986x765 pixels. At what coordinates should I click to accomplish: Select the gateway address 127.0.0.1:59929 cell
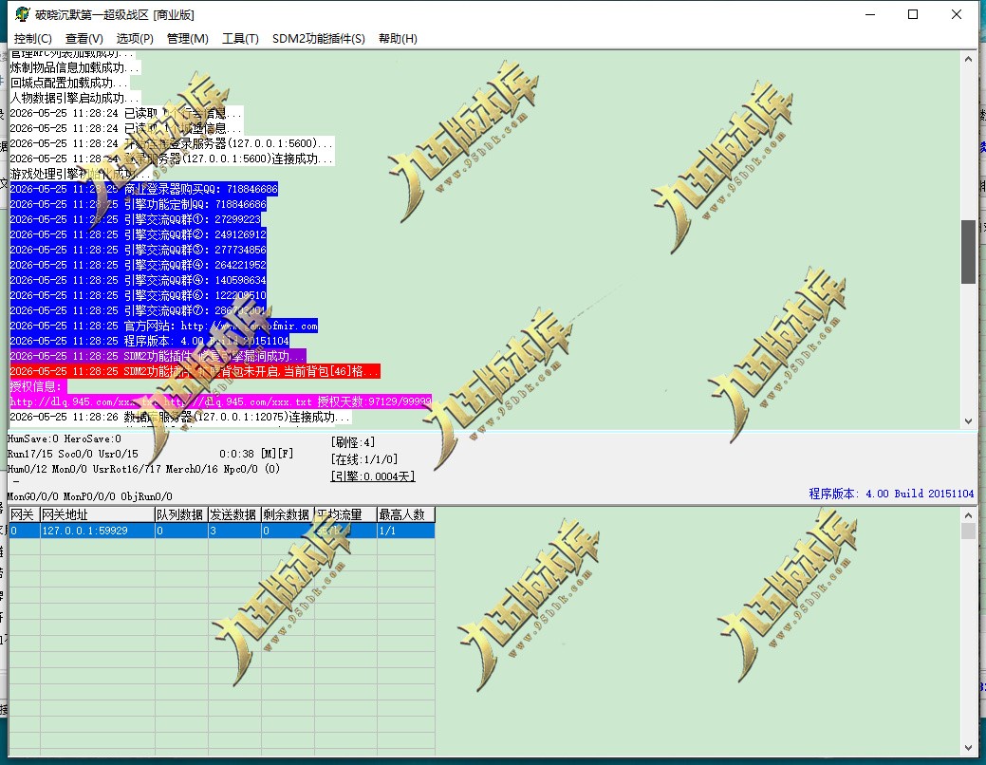pos(98,531)
